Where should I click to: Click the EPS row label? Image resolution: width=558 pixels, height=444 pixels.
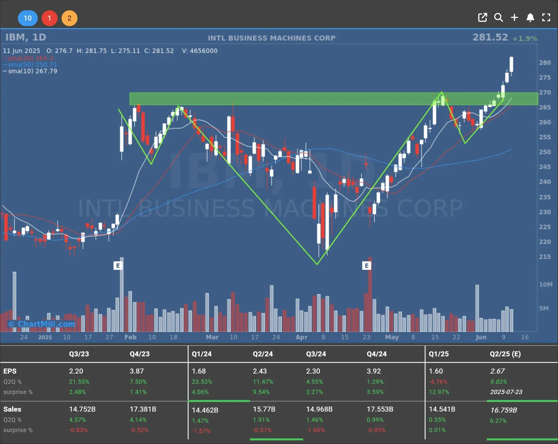click(x=10, y=371)
